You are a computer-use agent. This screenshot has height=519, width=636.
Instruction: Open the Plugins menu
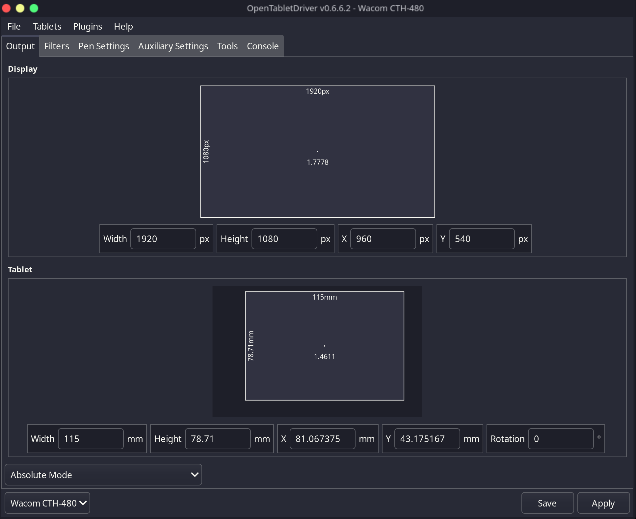(88, 26)
